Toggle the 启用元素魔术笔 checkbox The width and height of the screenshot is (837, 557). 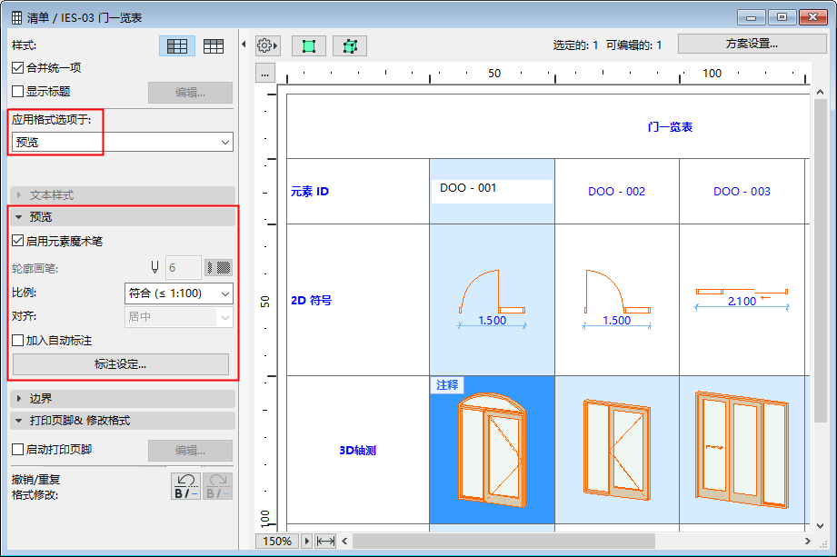[x=17, y=241]
